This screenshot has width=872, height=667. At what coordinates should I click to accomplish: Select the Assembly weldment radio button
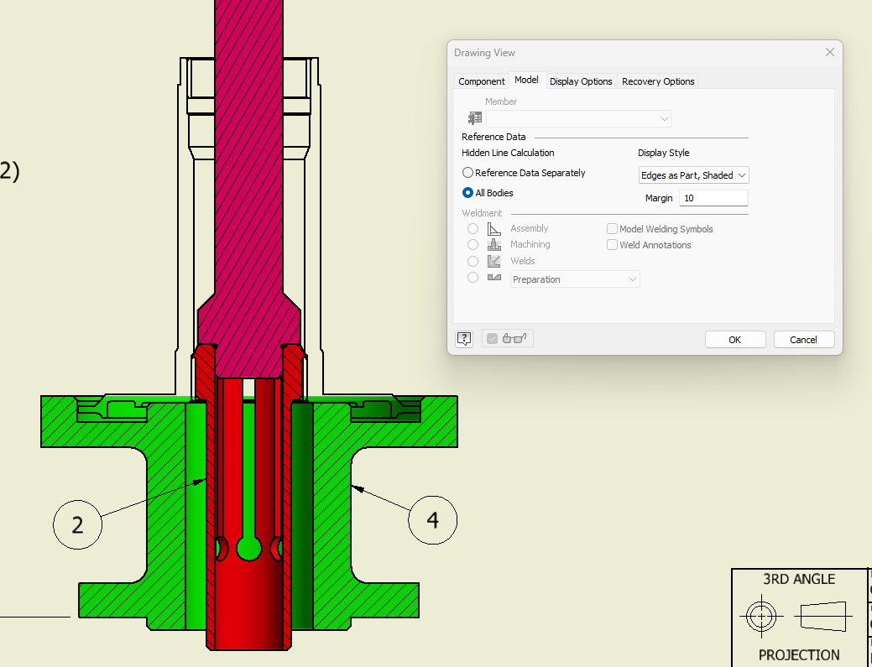pos(473,228)
